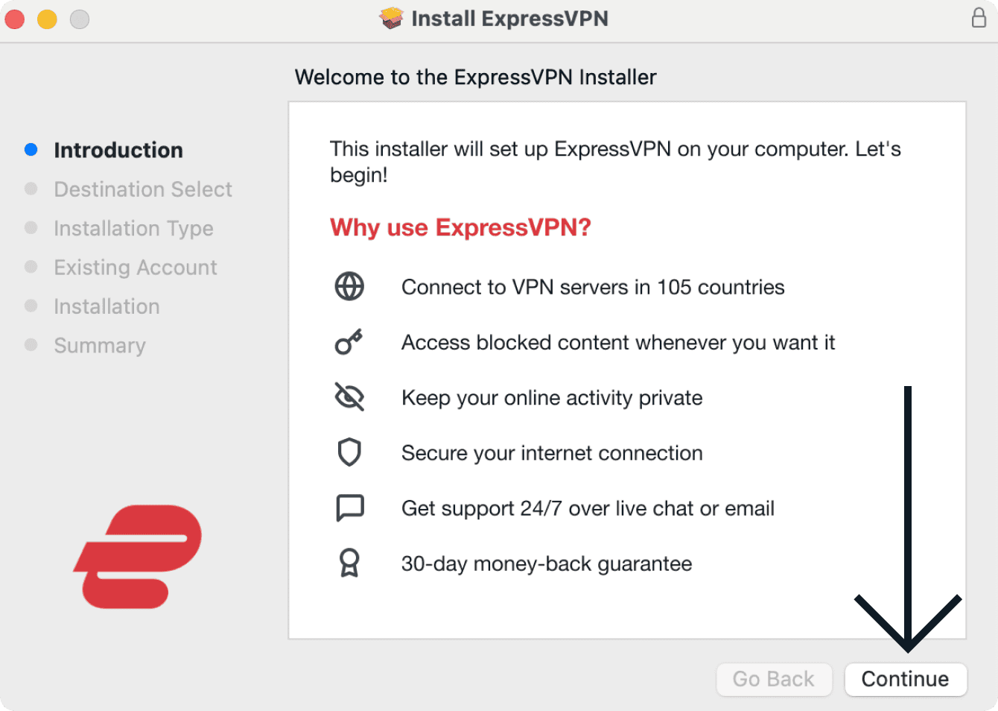Click the installer package icon in title
The height and width of the screenshot is (711, 998).
(391, 18)
